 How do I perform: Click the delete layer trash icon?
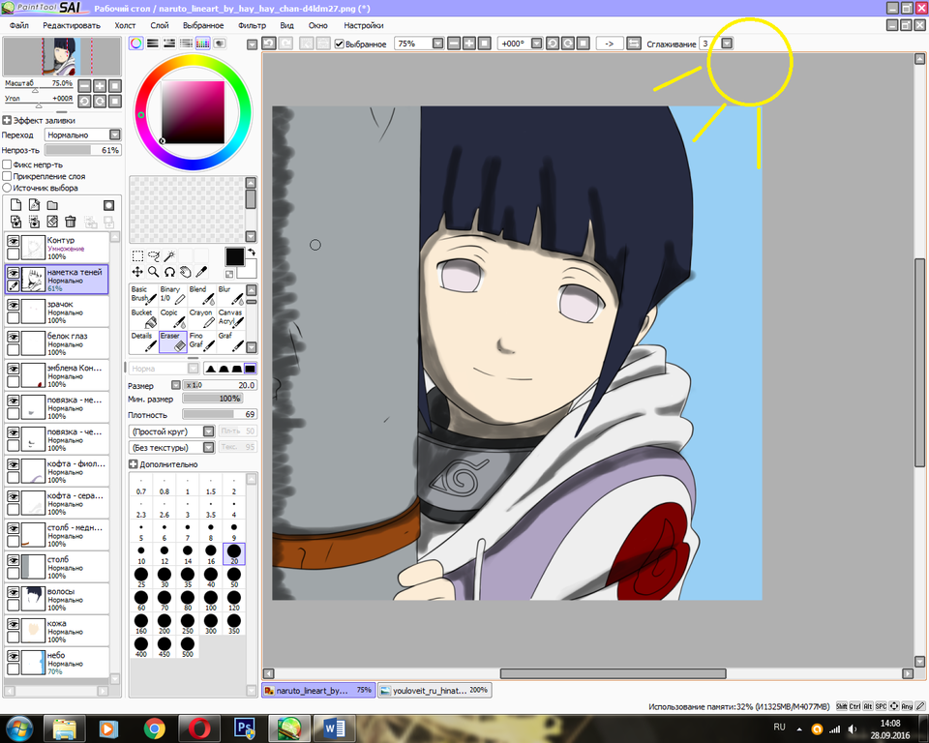[71, 222]
